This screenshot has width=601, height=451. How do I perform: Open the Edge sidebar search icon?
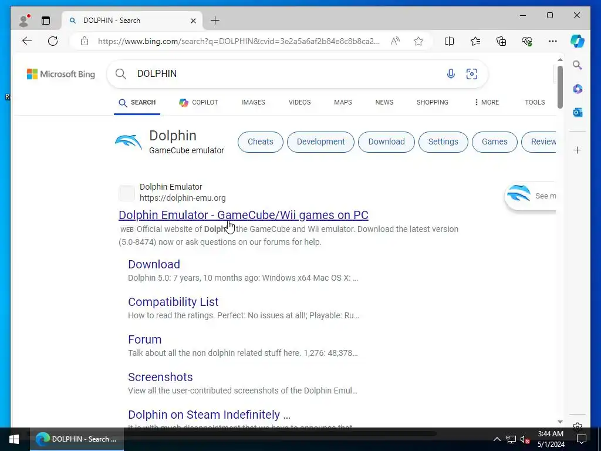578,65
